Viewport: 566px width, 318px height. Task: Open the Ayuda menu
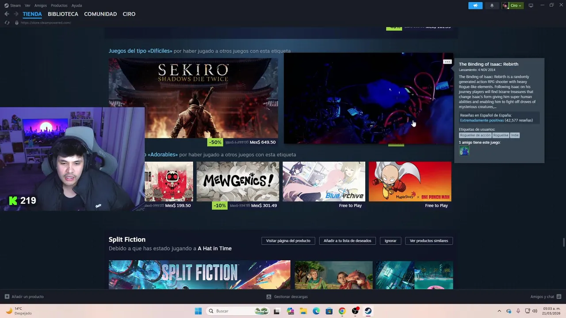(76, 6)
